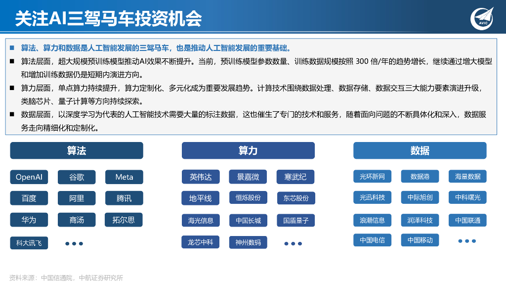This screenshot has width=506, height=285.
Task: Click the 中国移动 tag in the data column
Action: pos(420,239)
